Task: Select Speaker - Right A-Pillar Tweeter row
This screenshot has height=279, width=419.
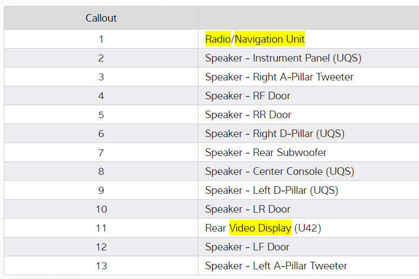Action: [279, 77]
